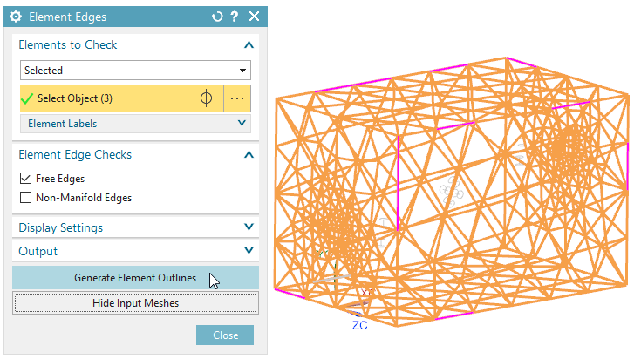Enable the Free Edges checkbox
This screenshot has width=641, height=359.
(x=25, y=179)
